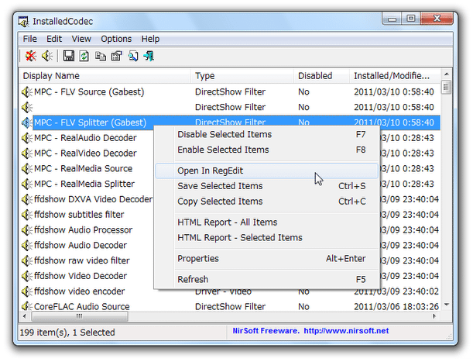The height and width of the screenshot is (362, 473).
Task: Select HTML Report - All Items
Action: tap(266, 222)
